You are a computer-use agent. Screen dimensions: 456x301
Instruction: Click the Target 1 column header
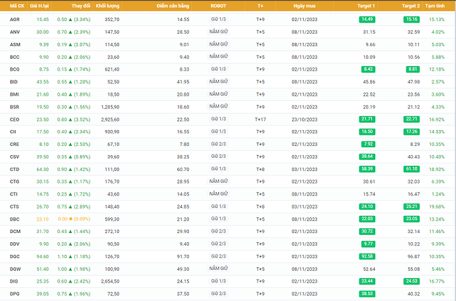click(x=366, y=6)
